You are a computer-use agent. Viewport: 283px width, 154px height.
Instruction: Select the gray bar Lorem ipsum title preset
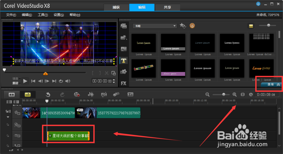[x=173, y=43]
